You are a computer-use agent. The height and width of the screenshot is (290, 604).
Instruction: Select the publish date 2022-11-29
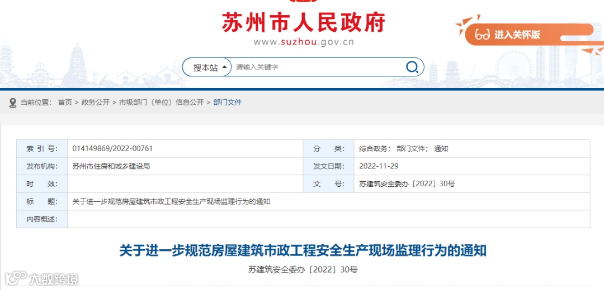coord(379,166)
